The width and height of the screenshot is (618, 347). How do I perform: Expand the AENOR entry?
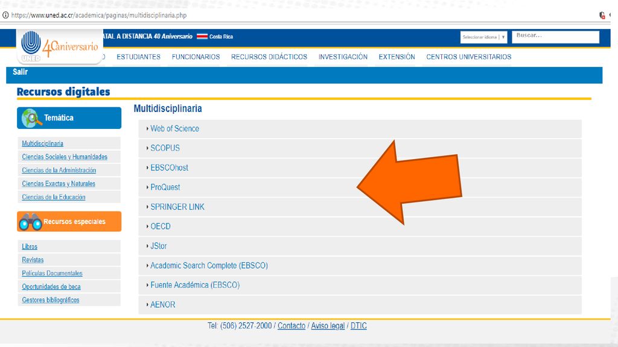(x=360, y=305)
